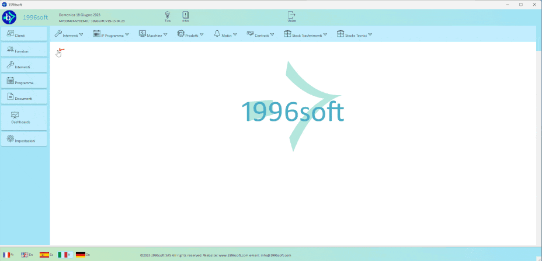Switch language with the Spanish flag
Viewport: 542px width, 261px height.
pyautogui.click(x=44, y=255)
